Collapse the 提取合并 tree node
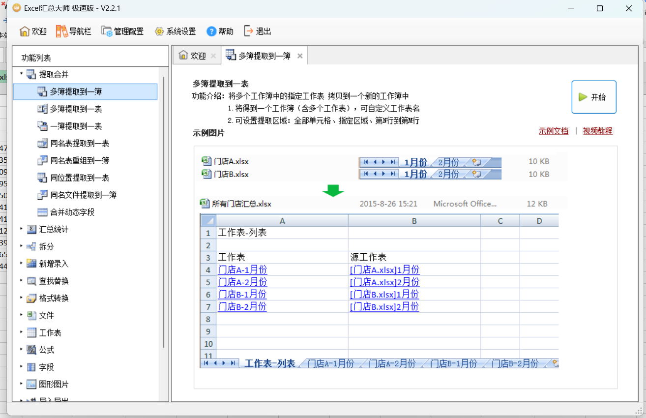Viewport: 646px width, 418px height. [21, 74]
